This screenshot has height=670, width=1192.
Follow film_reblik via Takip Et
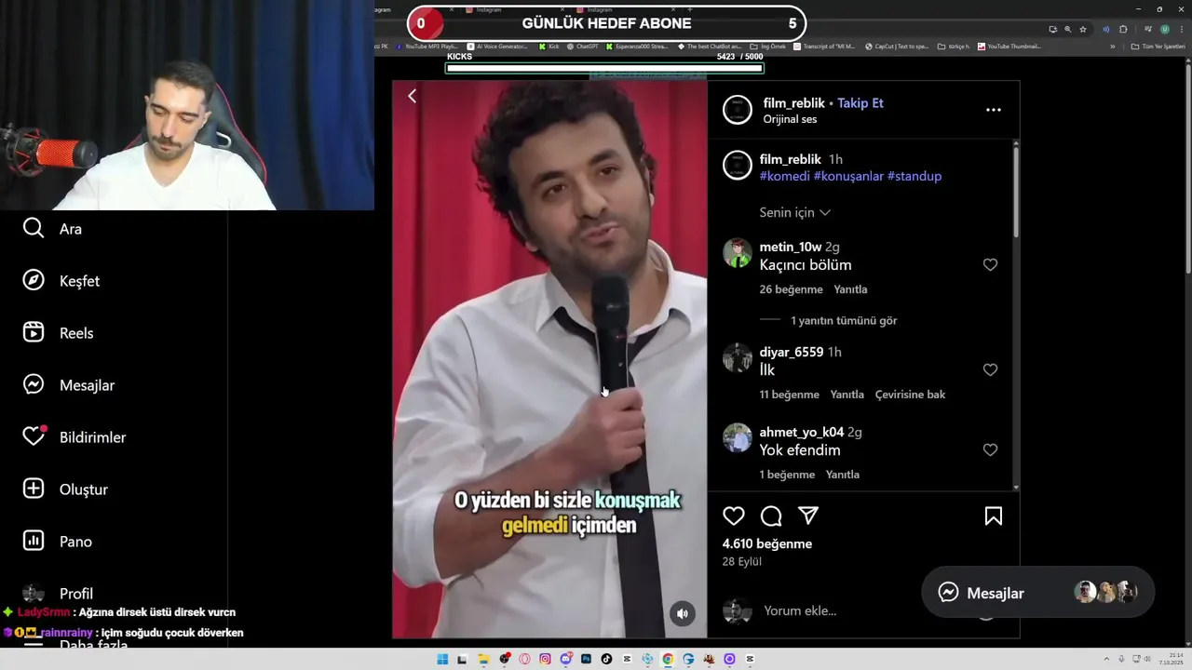tap(860, 102)
